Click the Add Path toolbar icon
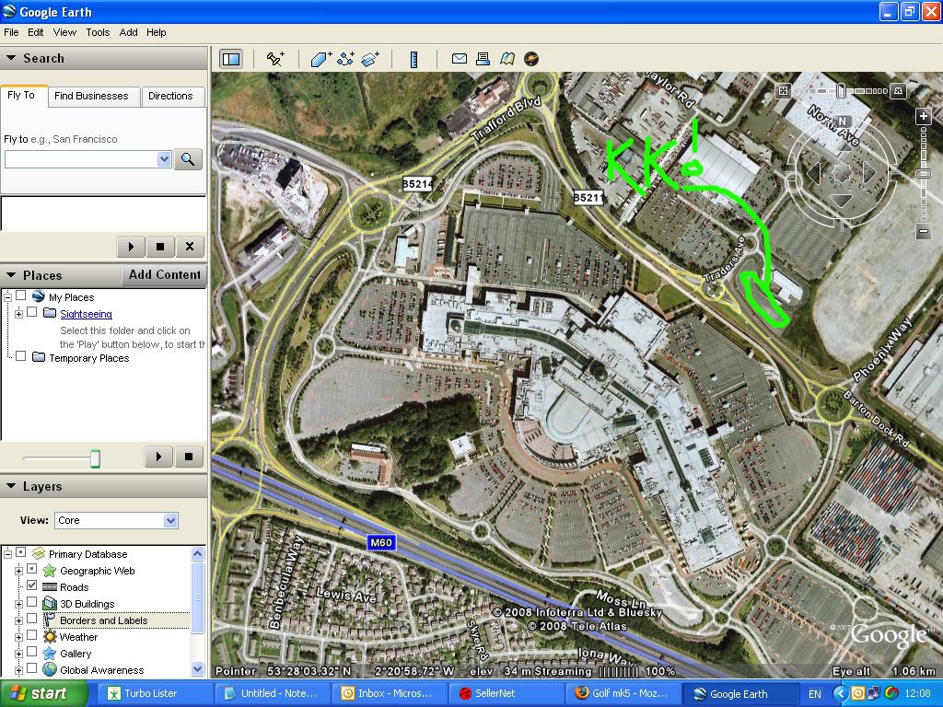 click(x=346, y=59)
